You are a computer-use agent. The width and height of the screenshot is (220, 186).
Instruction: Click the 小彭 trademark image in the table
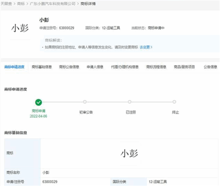[129, 153]
